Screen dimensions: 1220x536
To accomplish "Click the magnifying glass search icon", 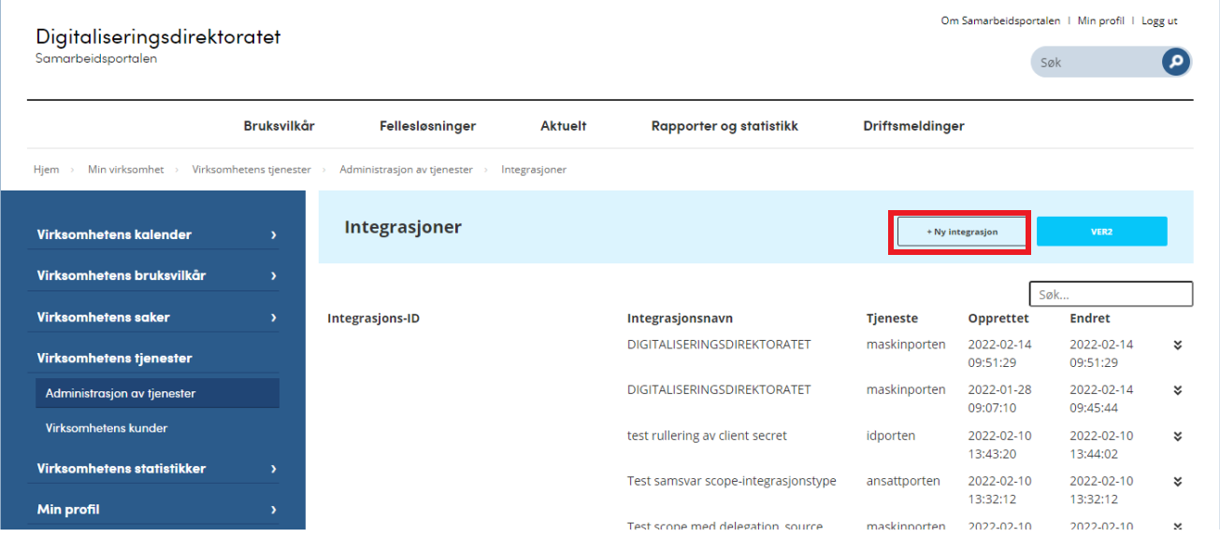I will tap(1175, 63).
